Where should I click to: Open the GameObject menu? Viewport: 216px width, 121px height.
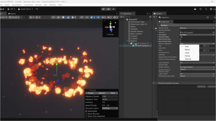coord(16,5)
